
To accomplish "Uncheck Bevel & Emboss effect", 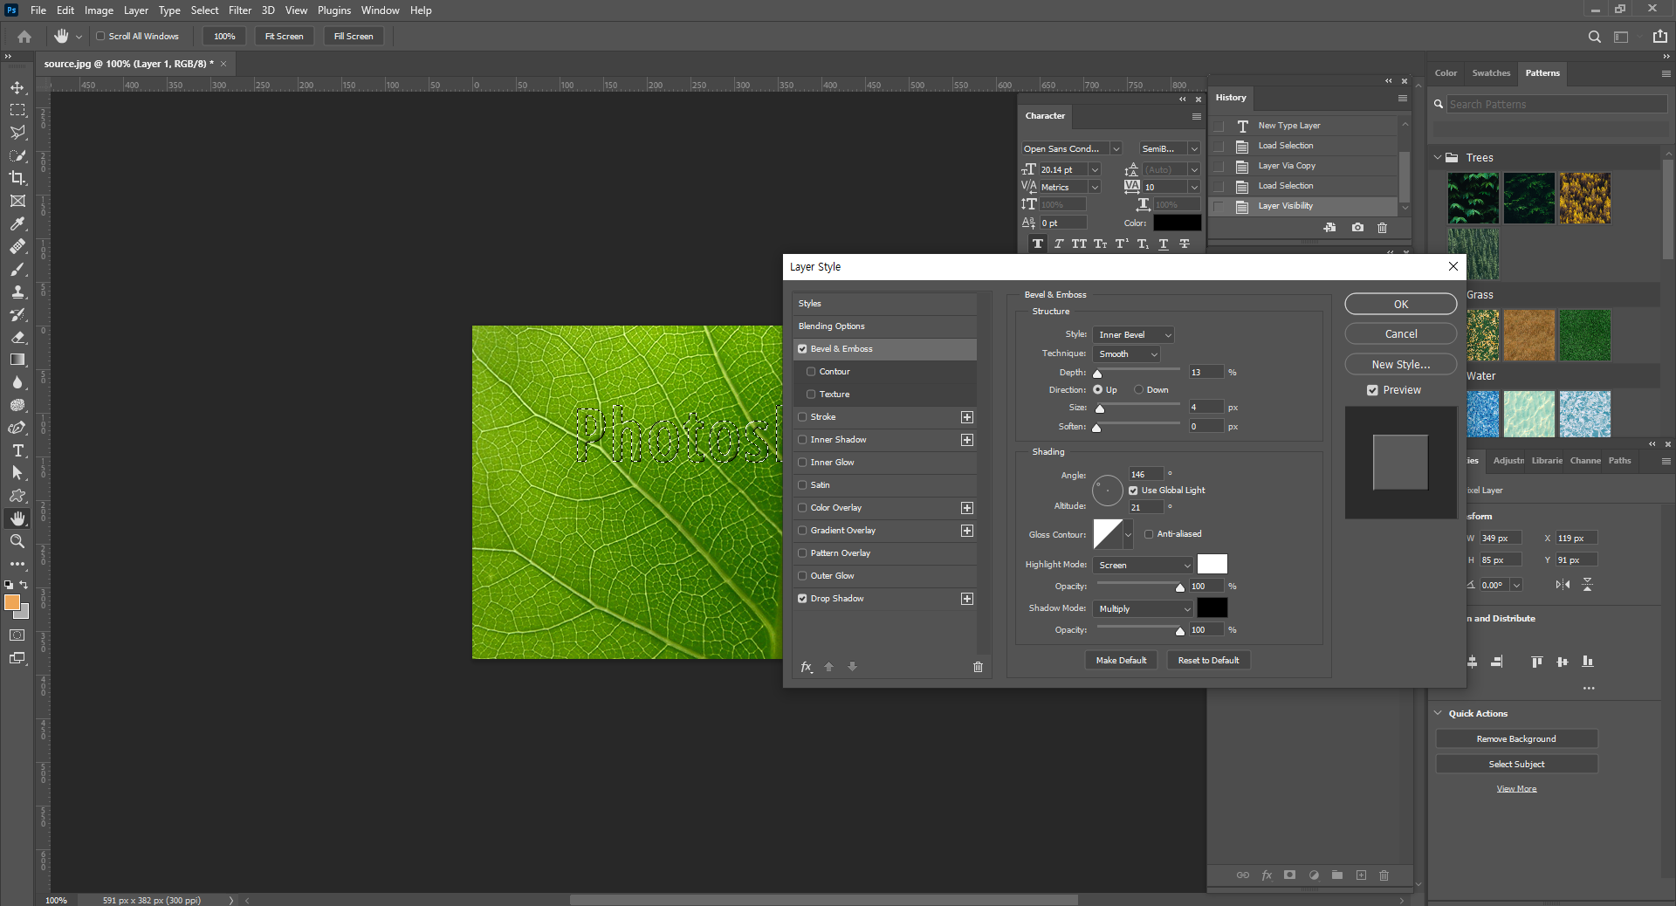I will pyautogui.click(x=802, y=349).
